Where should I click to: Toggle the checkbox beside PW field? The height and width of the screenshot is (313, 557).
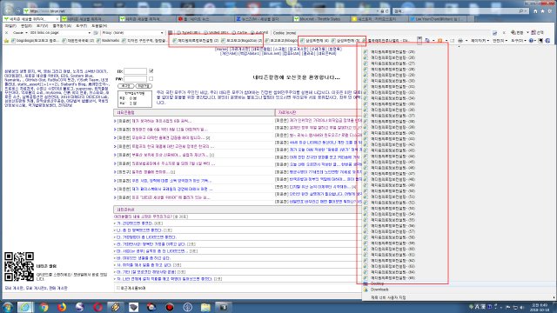pyautogui.click(x=151, y=78)
